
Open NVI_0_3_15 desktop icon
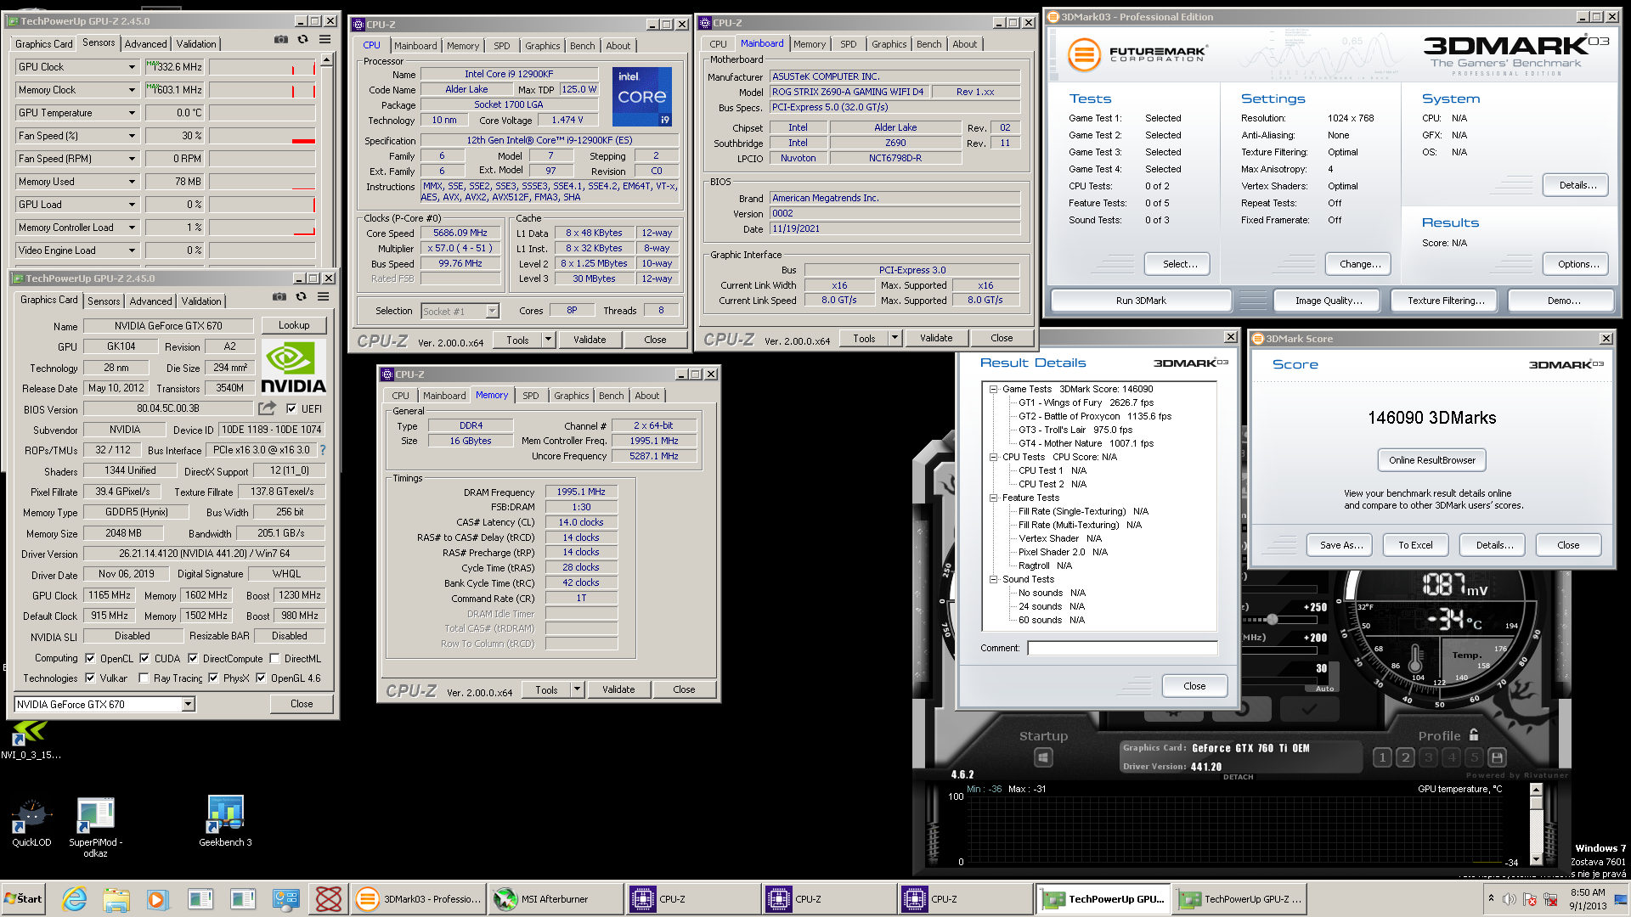tap(31, 740)
